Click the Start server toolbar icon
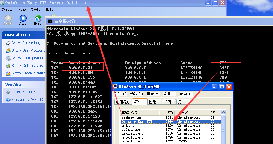This screenshot has height=144, width=273. point(8,19)
